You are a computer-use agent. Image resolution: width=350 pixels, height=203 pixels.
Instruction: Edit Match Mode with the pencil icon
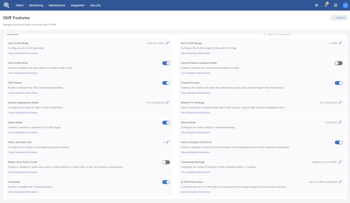pyautogui.click(x=340, y=123)
